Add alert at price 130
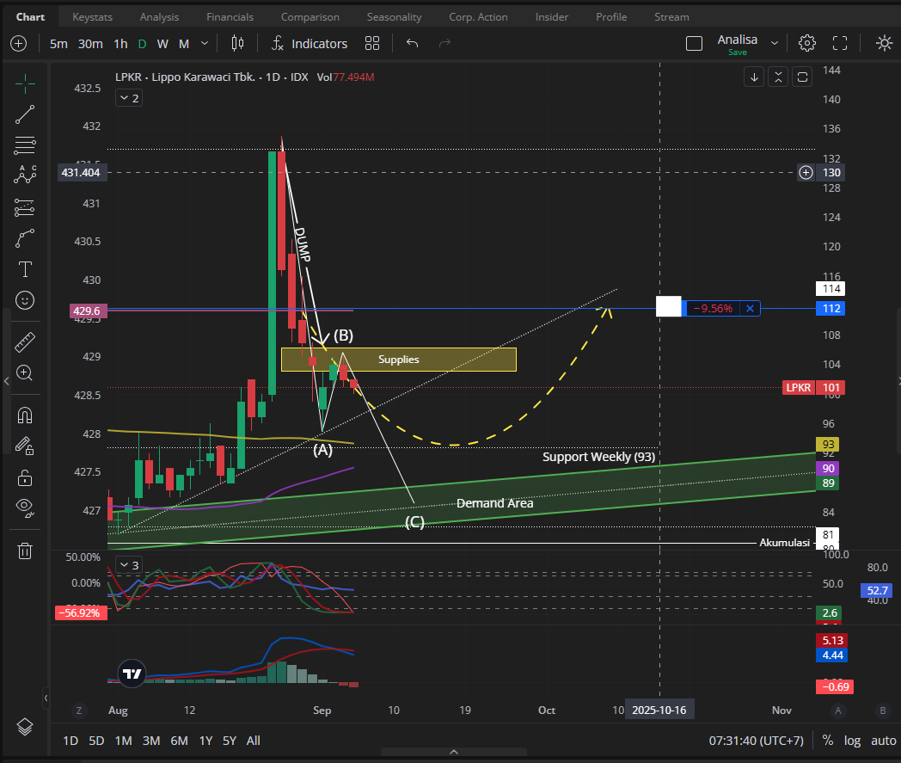 [806, 173]
